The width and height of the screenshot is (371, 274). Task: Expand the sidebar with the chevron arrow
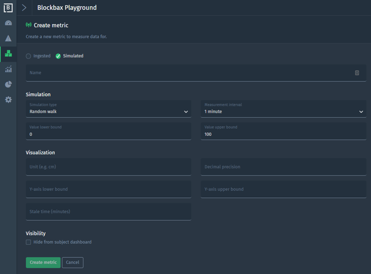point(24,8)
